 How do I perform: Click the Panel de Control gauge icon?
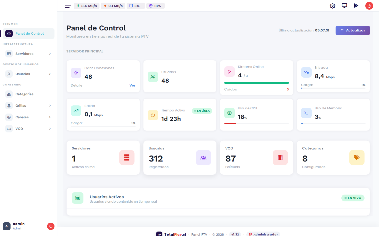pos(9,34)
